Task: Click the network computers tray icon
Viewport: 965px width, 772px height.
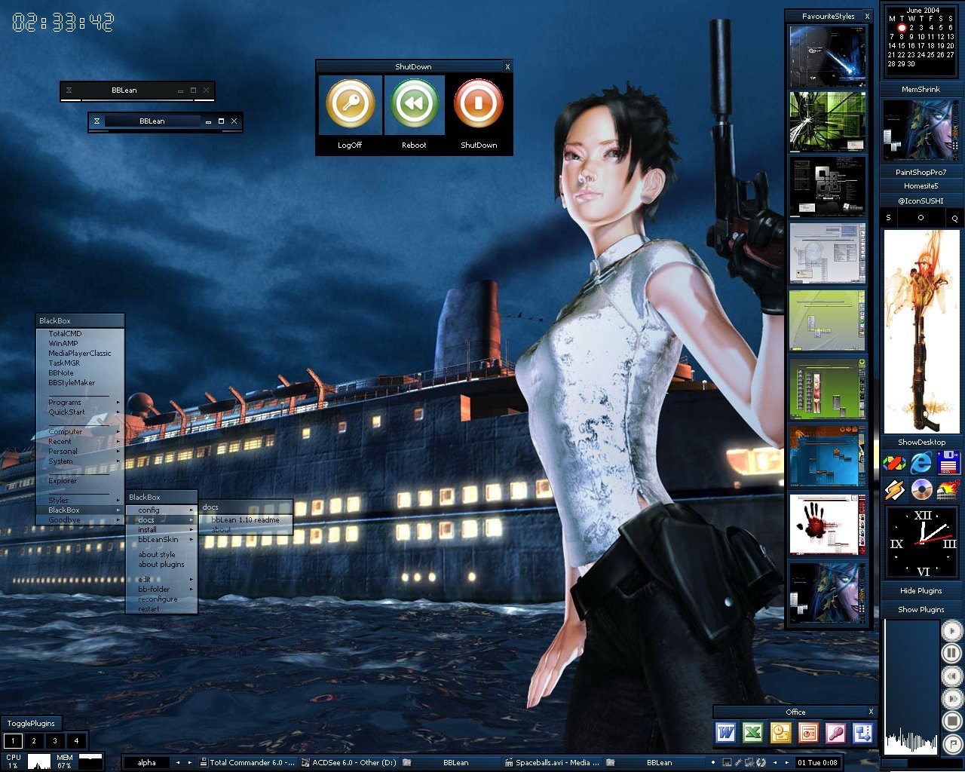Action: pos(749,762)
